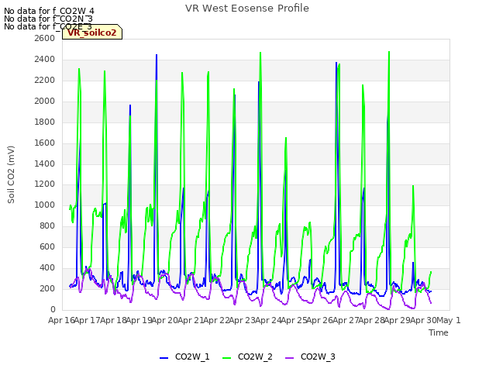Click the purple CO2W_3 legend swatch
496x372 pixels.
click(289, 358)
